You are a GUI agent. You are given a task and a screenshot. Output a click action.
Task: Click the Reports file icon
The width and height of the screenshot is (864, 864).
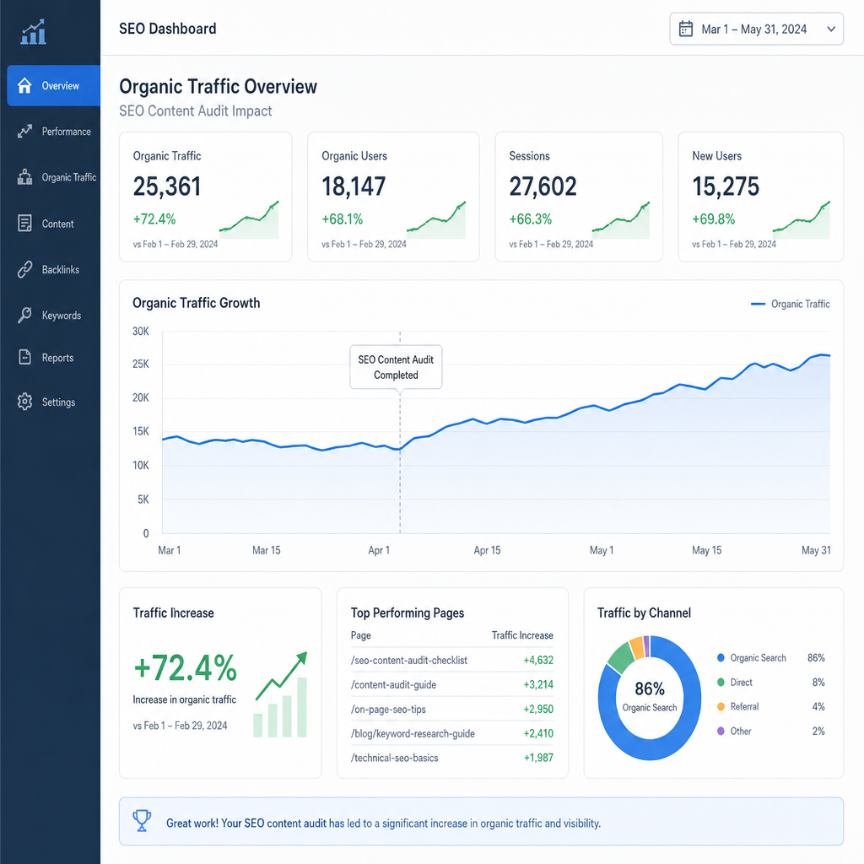click(x=24, y=357)
